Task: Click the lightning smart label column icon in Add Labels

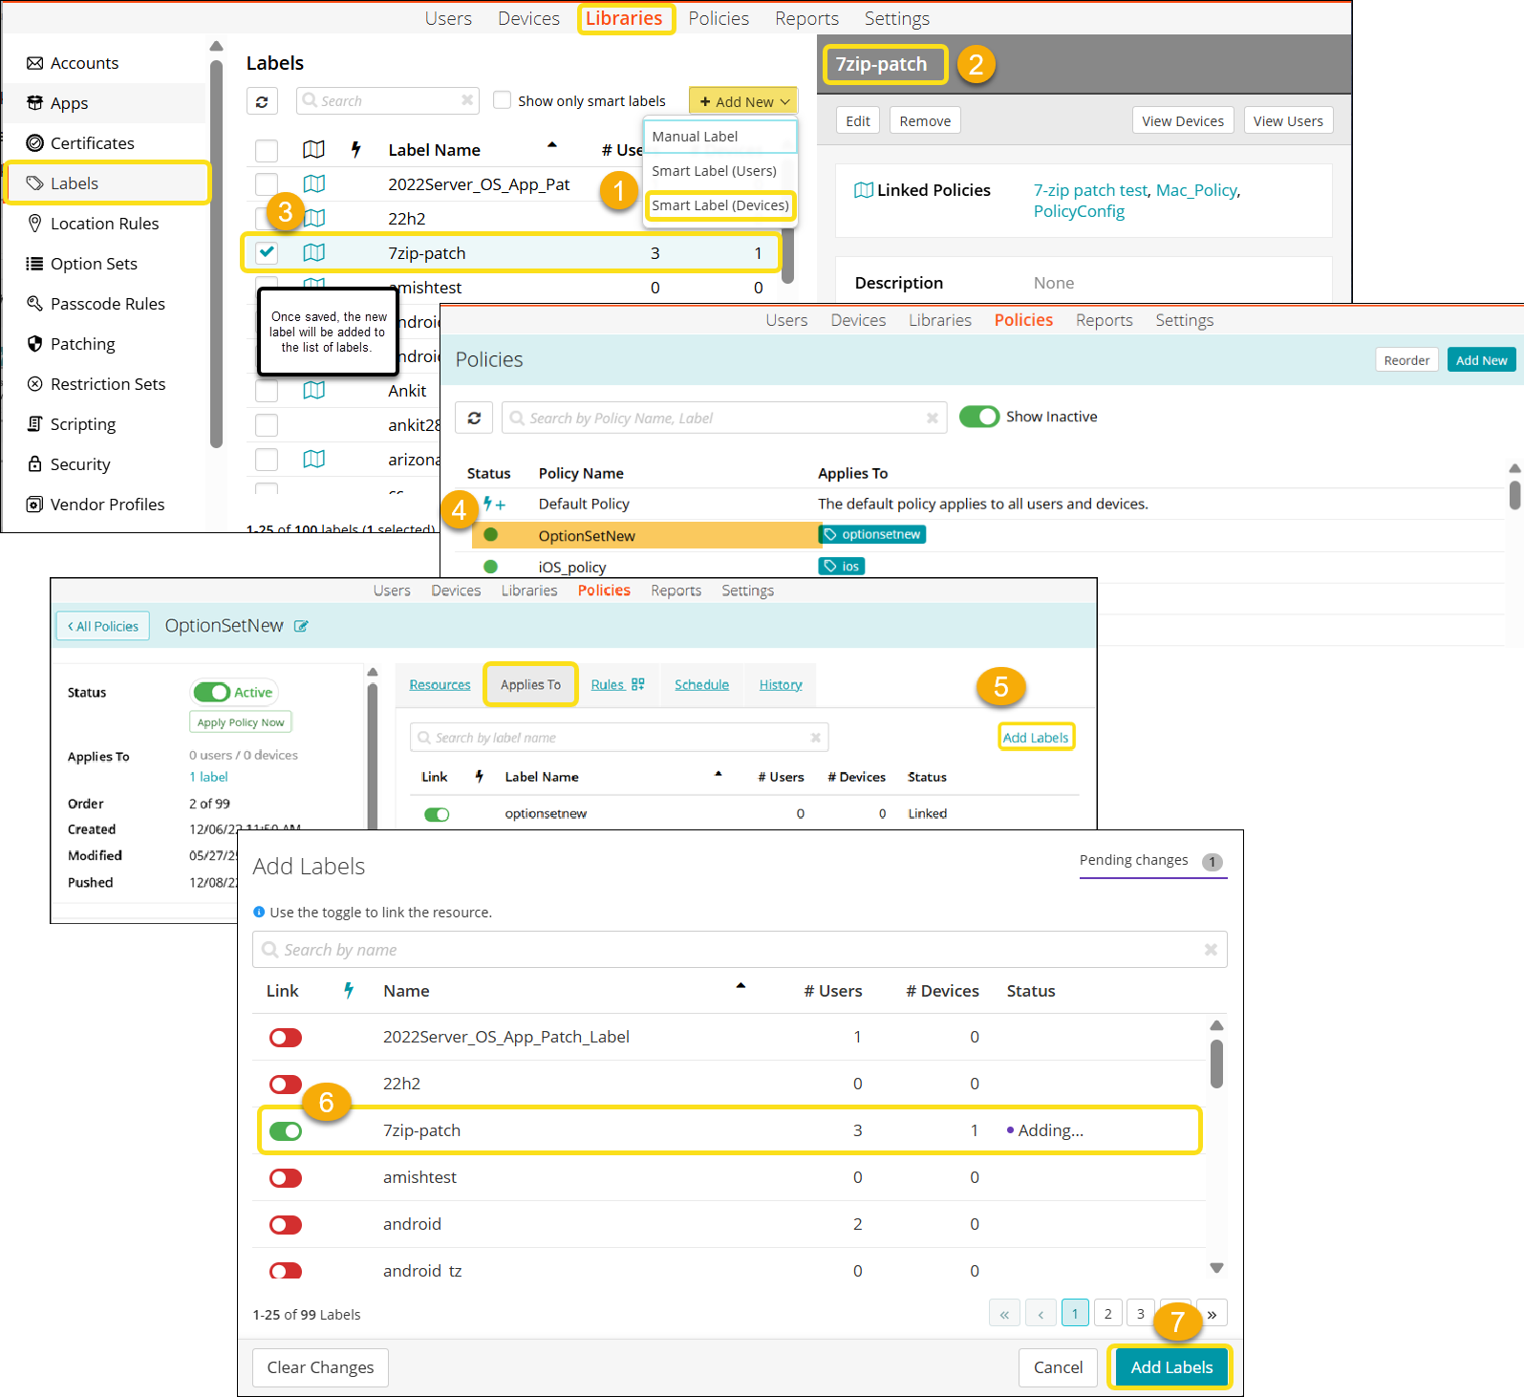Action: point(349,991)
